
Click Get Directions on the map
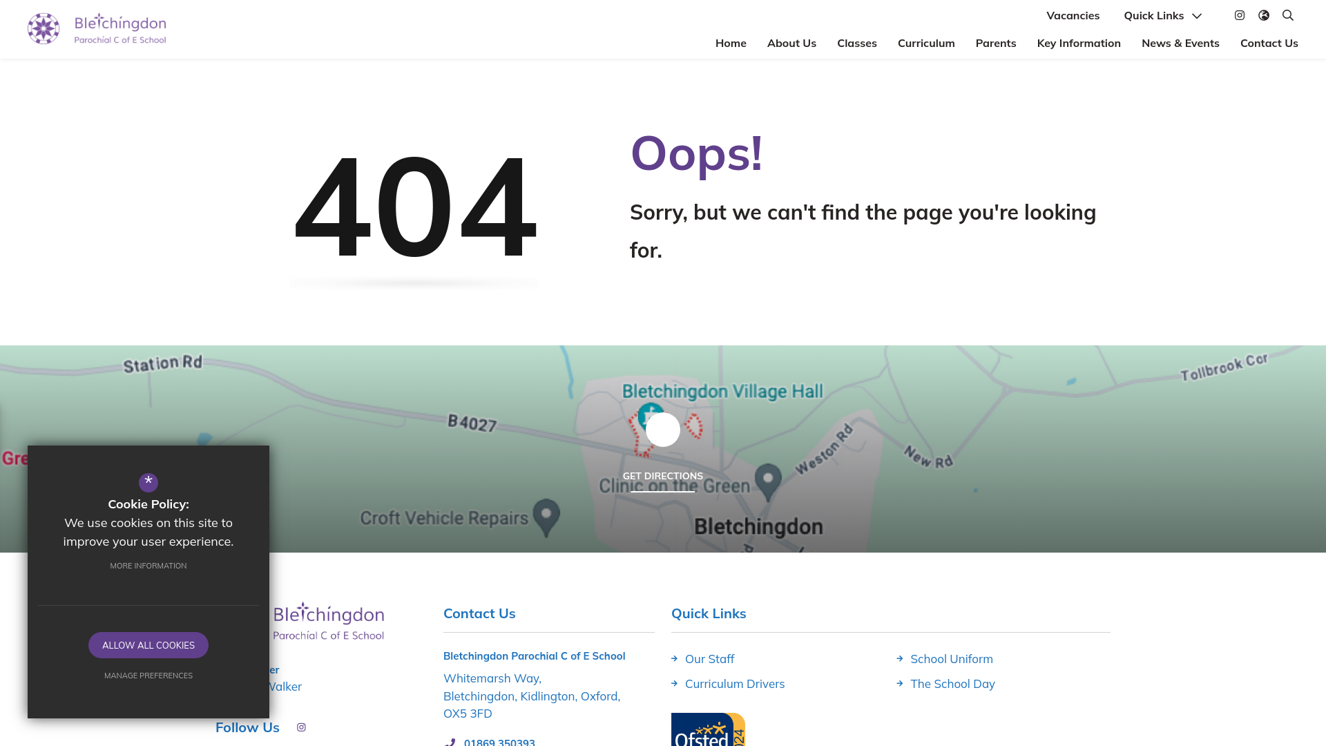pos(663,476)
